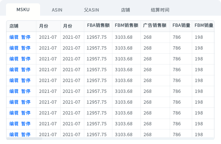Select the 店铺 tab
The width and height of the screenshot is (221, 144).
click(125, 10)
